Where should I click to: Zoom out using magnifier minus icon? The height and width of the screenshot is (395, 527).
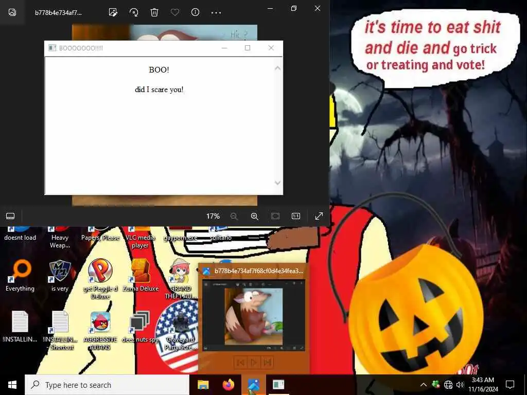click(234, 217)
